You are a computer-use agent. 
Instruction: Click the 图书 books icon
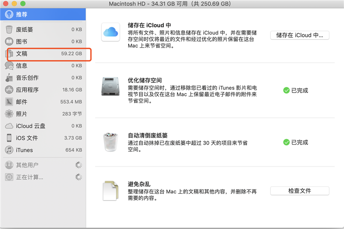[9, 41]
